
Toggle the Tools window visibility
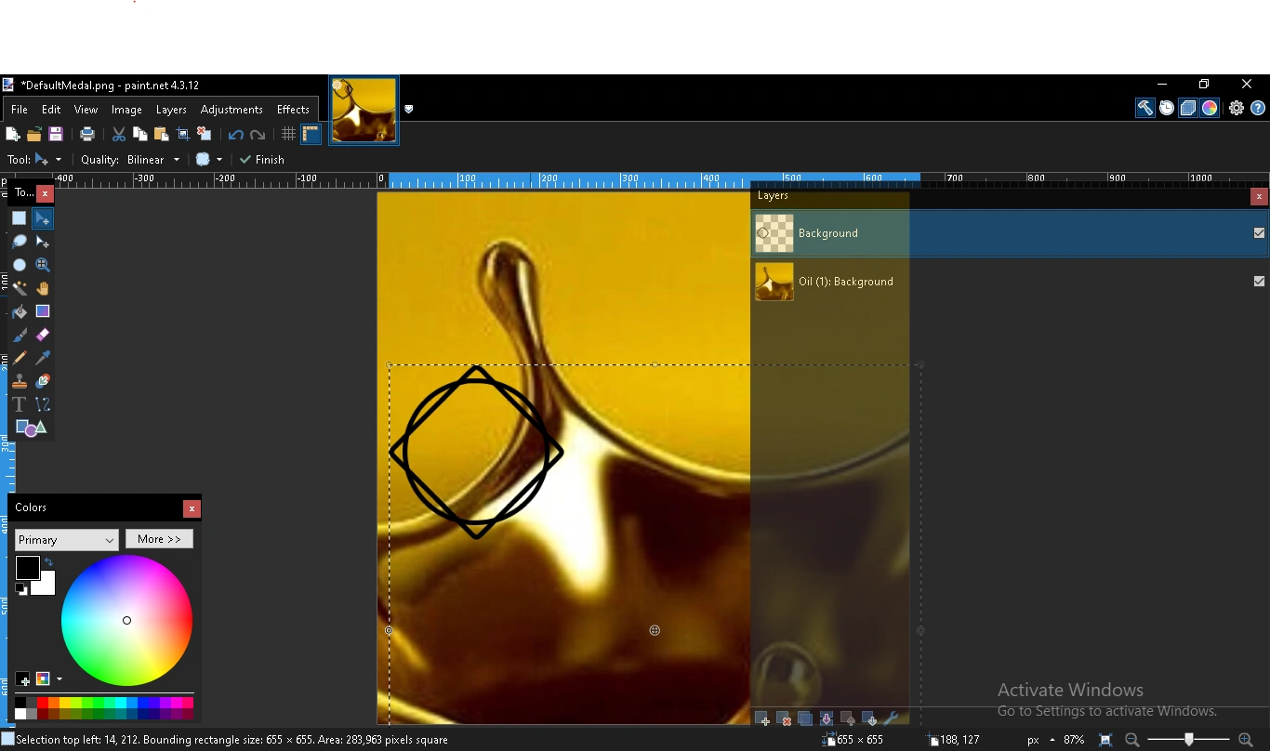[x=1144, y=109]
